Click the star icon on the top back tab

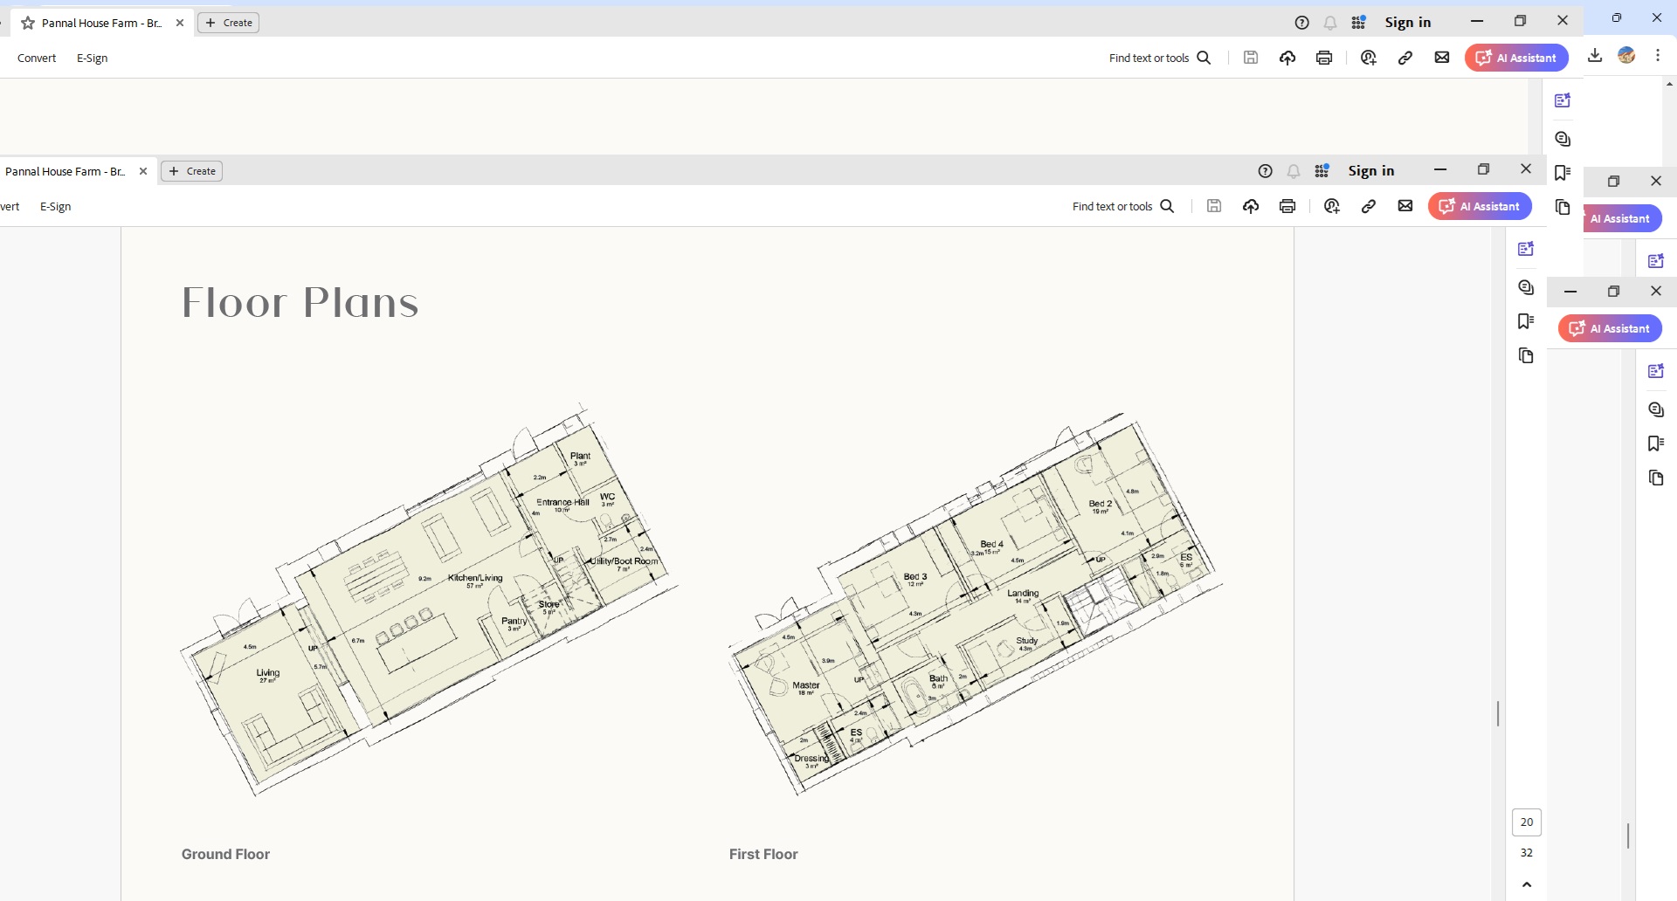pyautogui.click(x=28, y=23)
